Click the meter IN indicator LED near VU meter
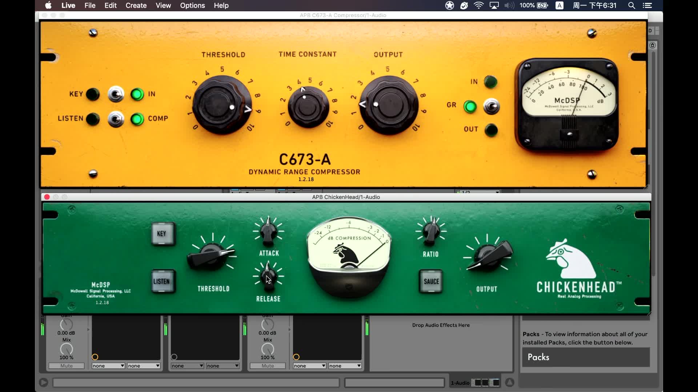The image size is (698, 392). [x=491, y=82]
